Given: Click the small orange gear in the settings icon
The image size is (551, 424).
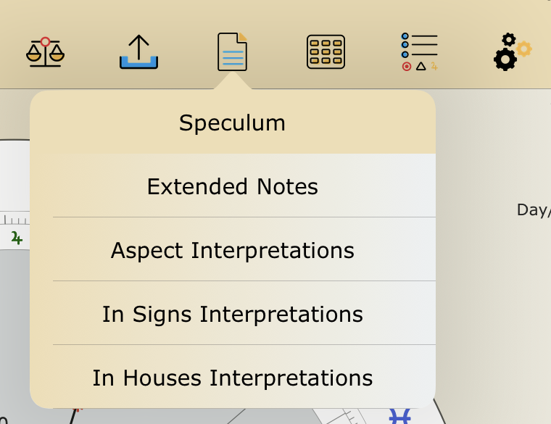Looking at the screenshot, I should [523, 49].
